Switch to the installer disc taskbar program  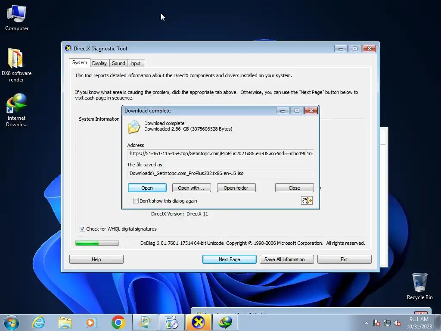point(171,322)
